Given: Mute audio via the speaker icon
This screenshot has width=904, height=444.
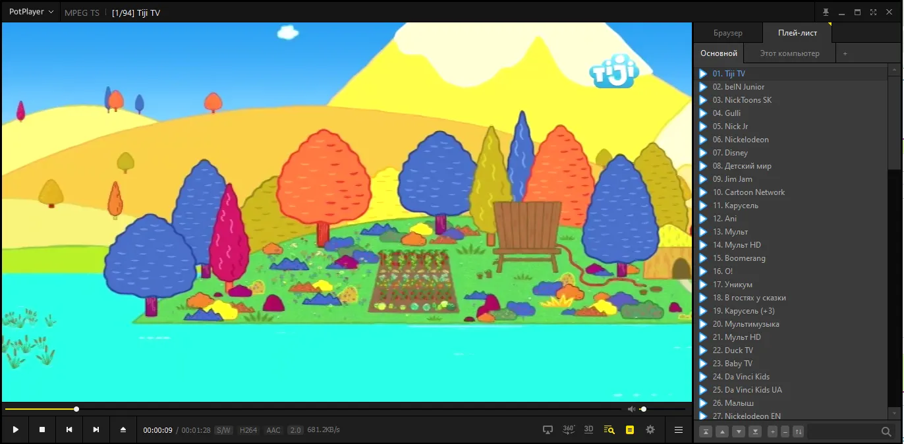Looking at the screenshot, I should click(x=631, y=409).
